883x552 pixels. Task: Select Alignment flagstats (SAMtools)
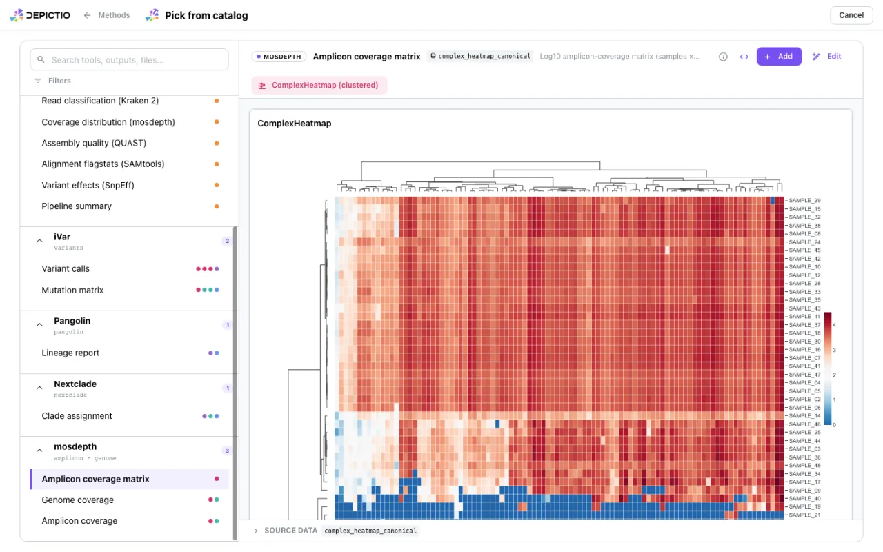pos(130,164)
